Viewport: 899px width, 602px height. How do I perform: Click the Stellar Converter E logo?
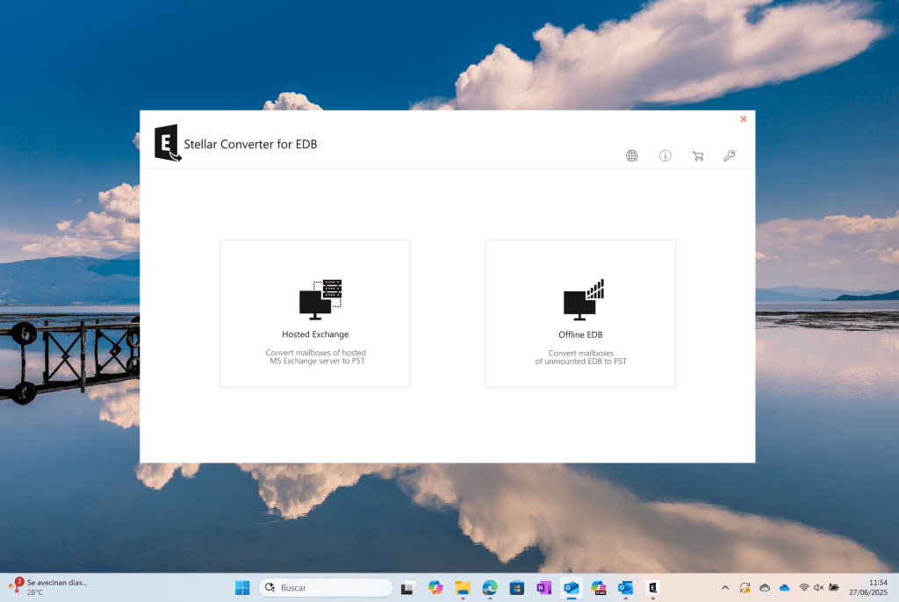pos(168,143)
